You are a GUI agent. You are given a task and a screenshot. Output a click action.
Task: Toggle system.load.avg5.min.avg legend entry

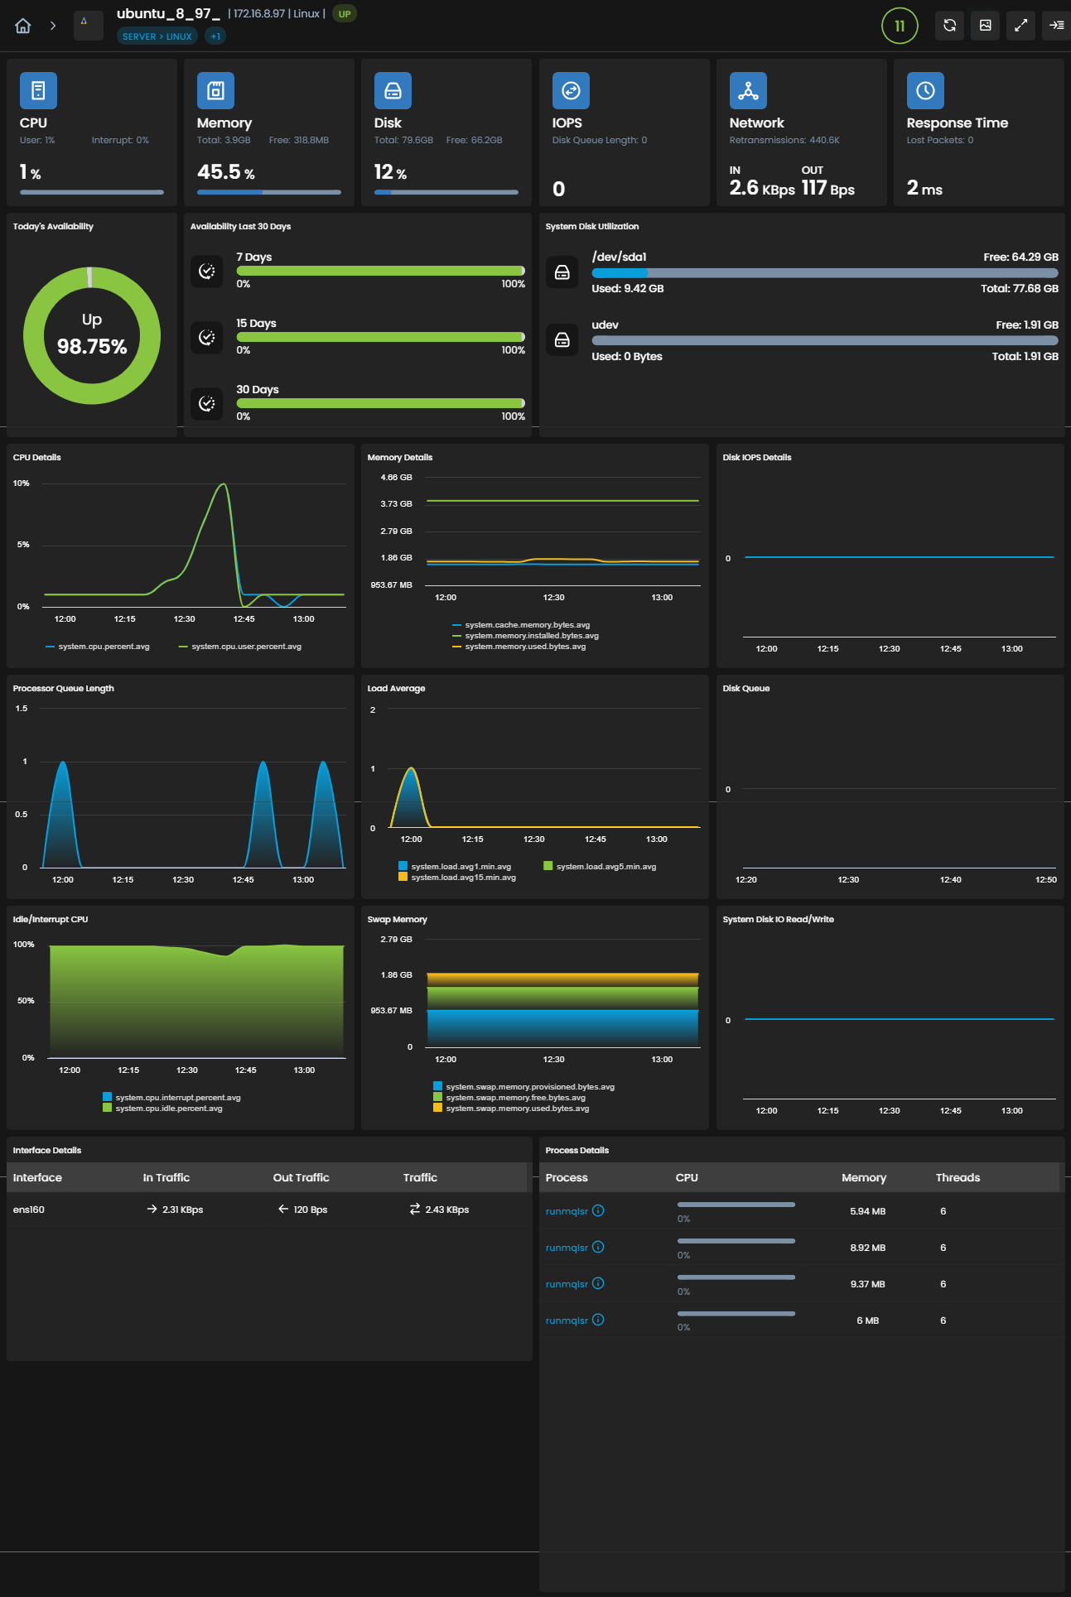pos(600,867)
